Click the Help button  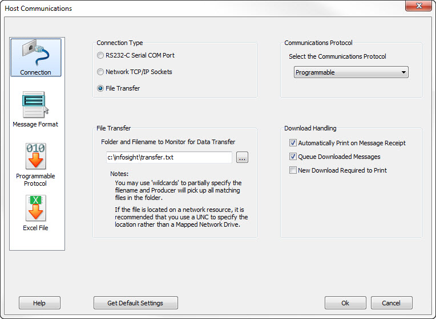39,303
